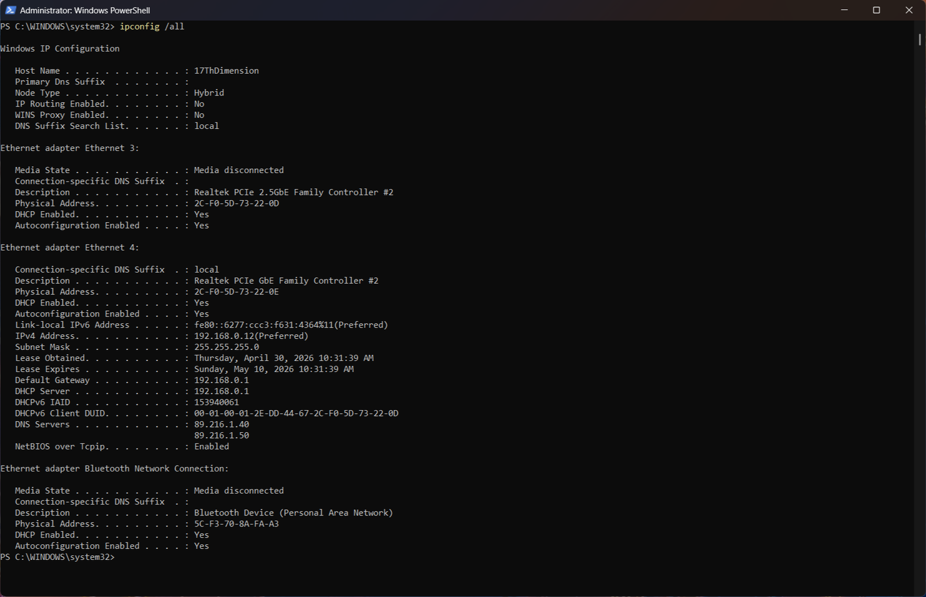
Task: Click Node Type value 'Hybrid'
Action: tap(209, 93)
